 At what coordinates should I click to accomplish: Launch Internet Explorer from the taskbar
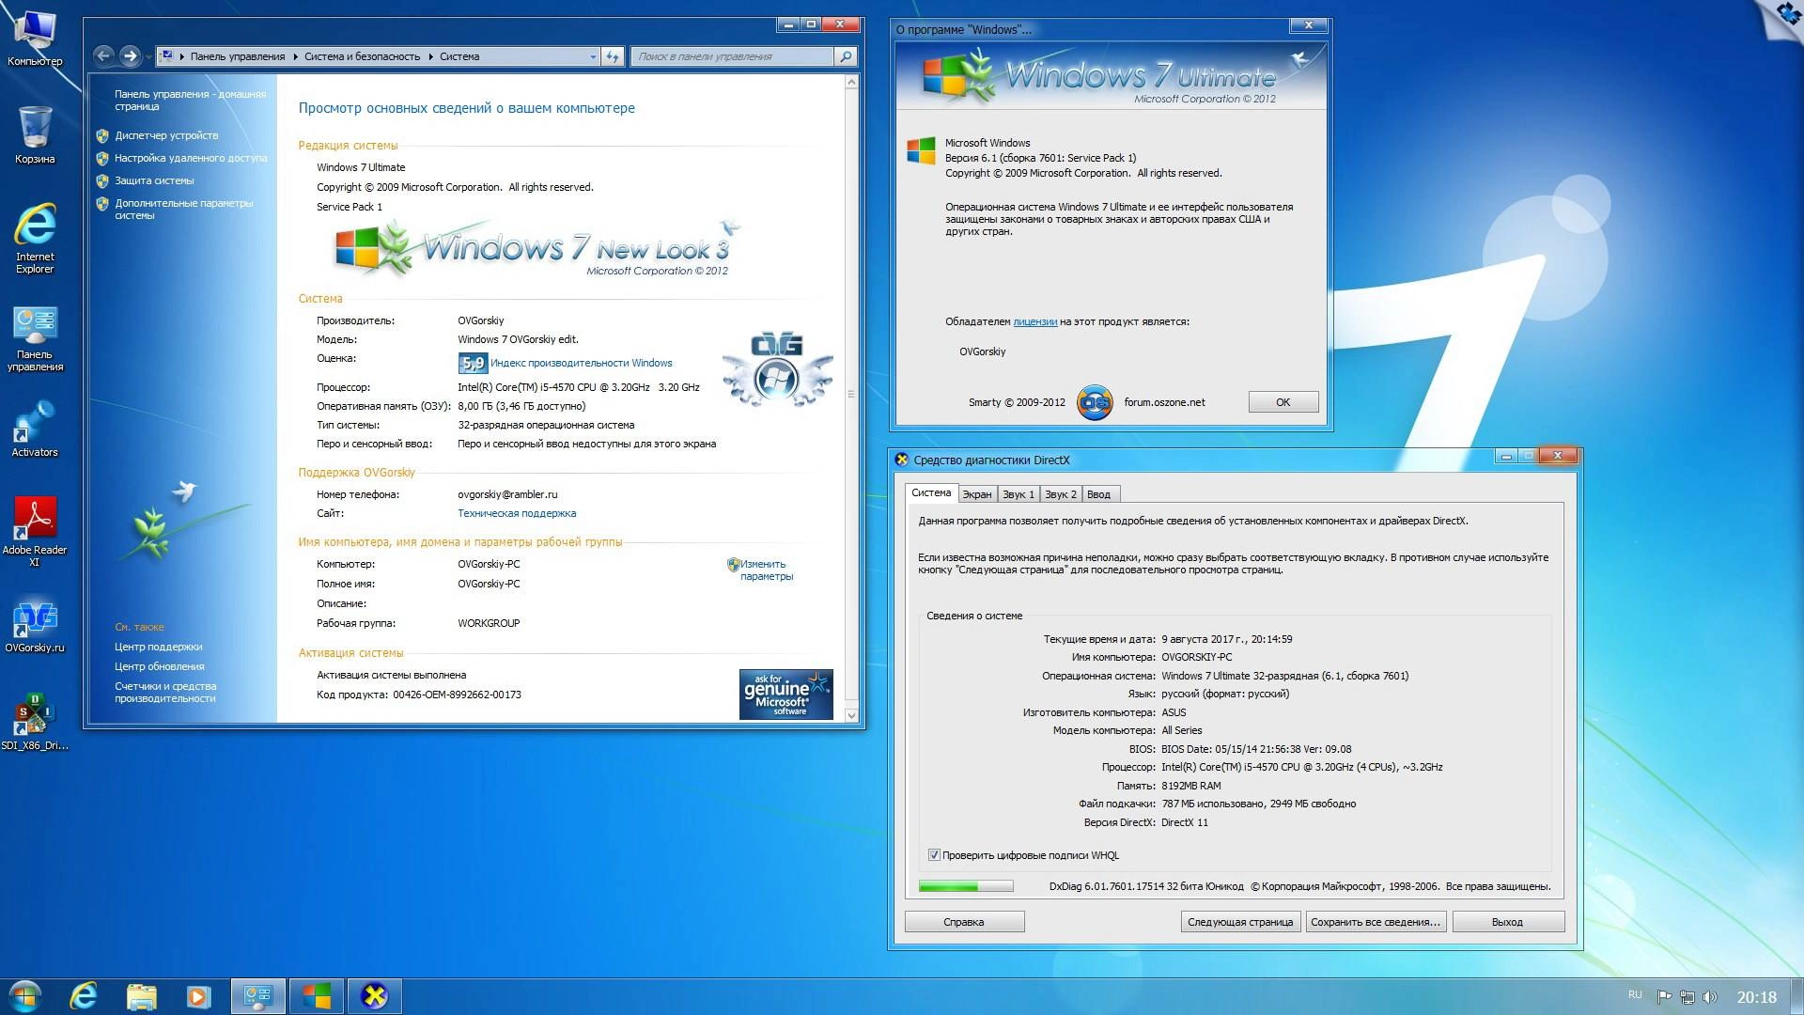tap(83, 994)
